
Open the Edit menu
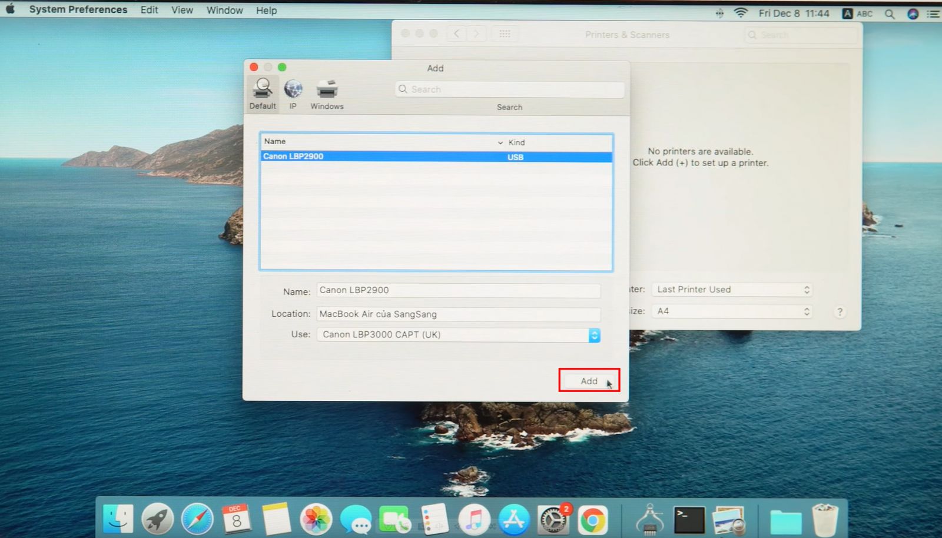click(x=149, y=10)
